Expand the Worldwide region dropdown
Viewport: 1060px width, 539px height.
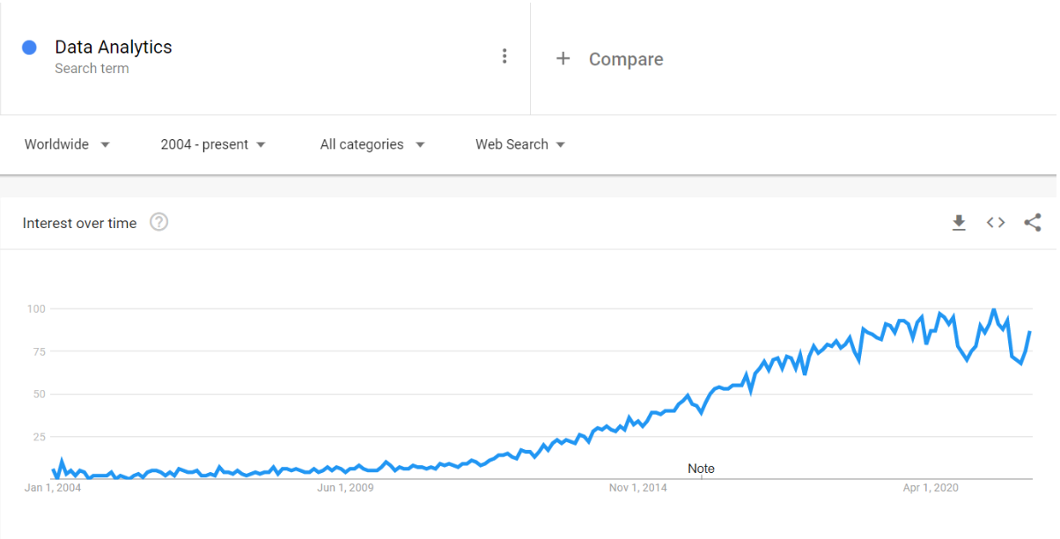coord(67,144)
